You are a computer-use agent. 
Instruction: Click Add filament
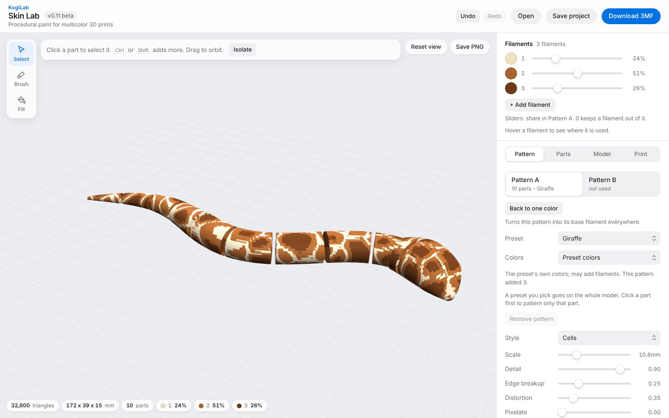coord(530,105)
